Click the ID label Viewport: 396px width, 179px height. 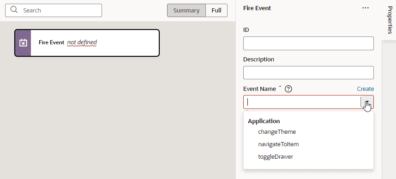coord(246,30)
